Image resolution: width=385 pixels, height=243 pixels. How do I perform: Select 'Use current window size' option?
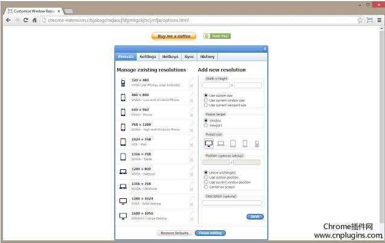[206, 100]
